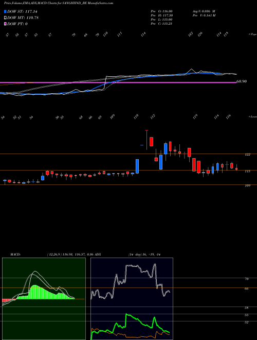Click the 'MACD:' panel heading
This screenshot has height=340, width=257.
pos(15,254)
